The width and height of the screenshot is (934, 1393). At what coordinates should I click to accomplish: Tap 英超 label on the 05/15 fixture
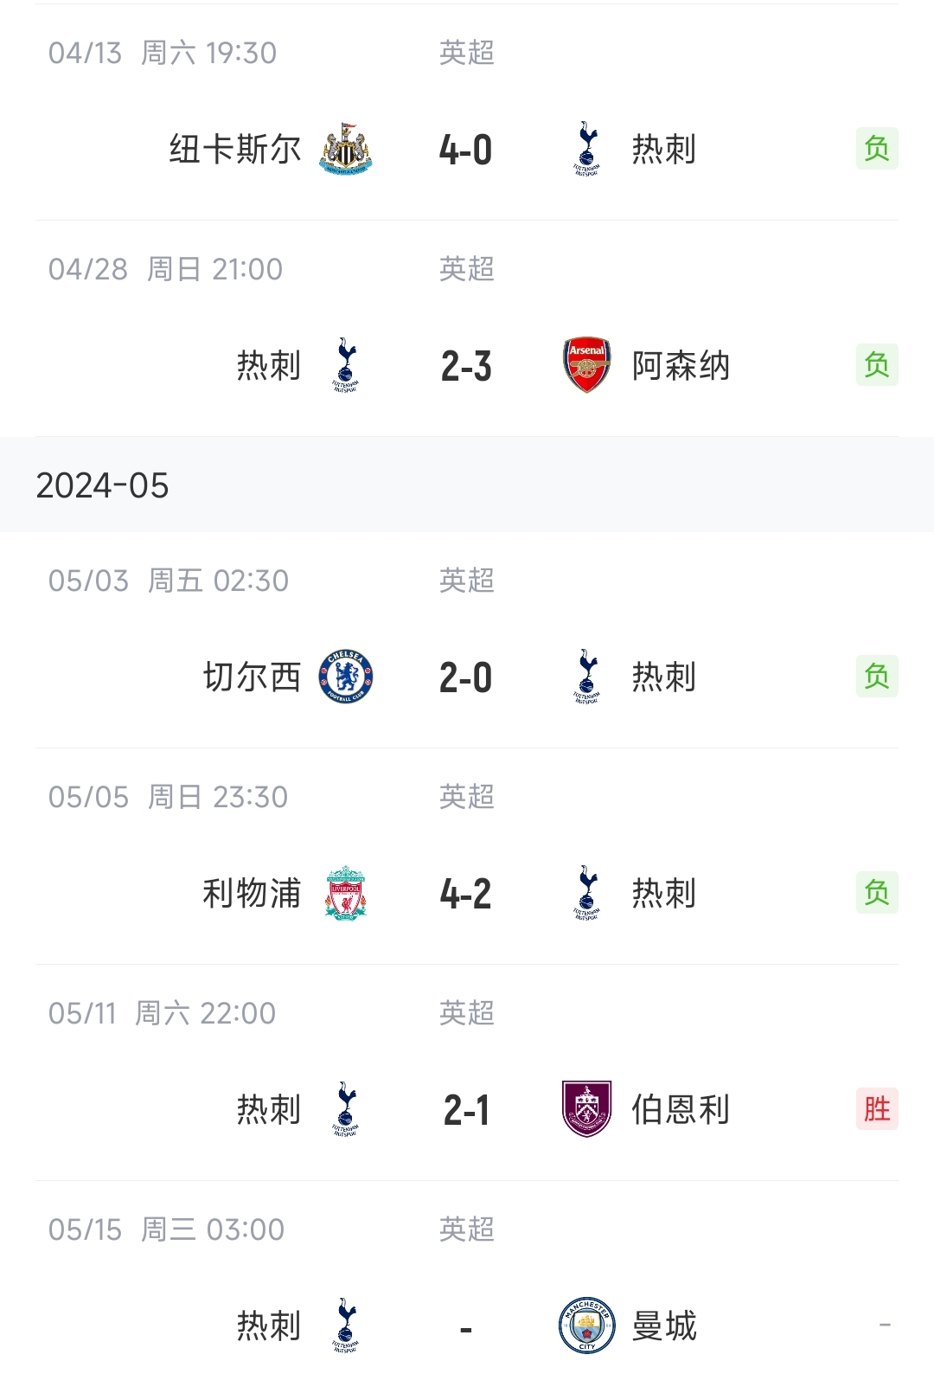tap(467, 1229)
